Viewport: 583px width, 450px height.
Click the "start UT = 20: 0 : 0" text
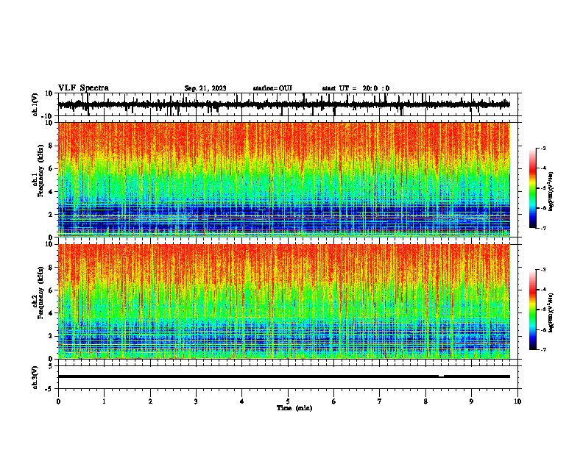356,88
